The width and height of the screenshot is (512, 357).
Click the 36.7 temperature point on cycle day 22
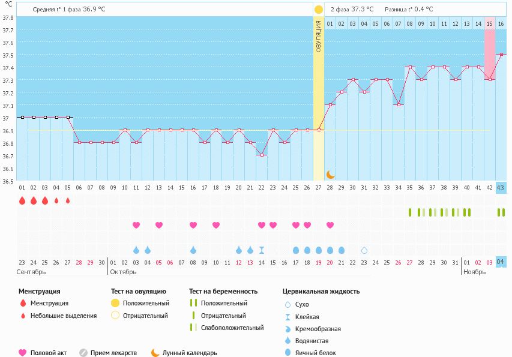(x=262, y=155)
